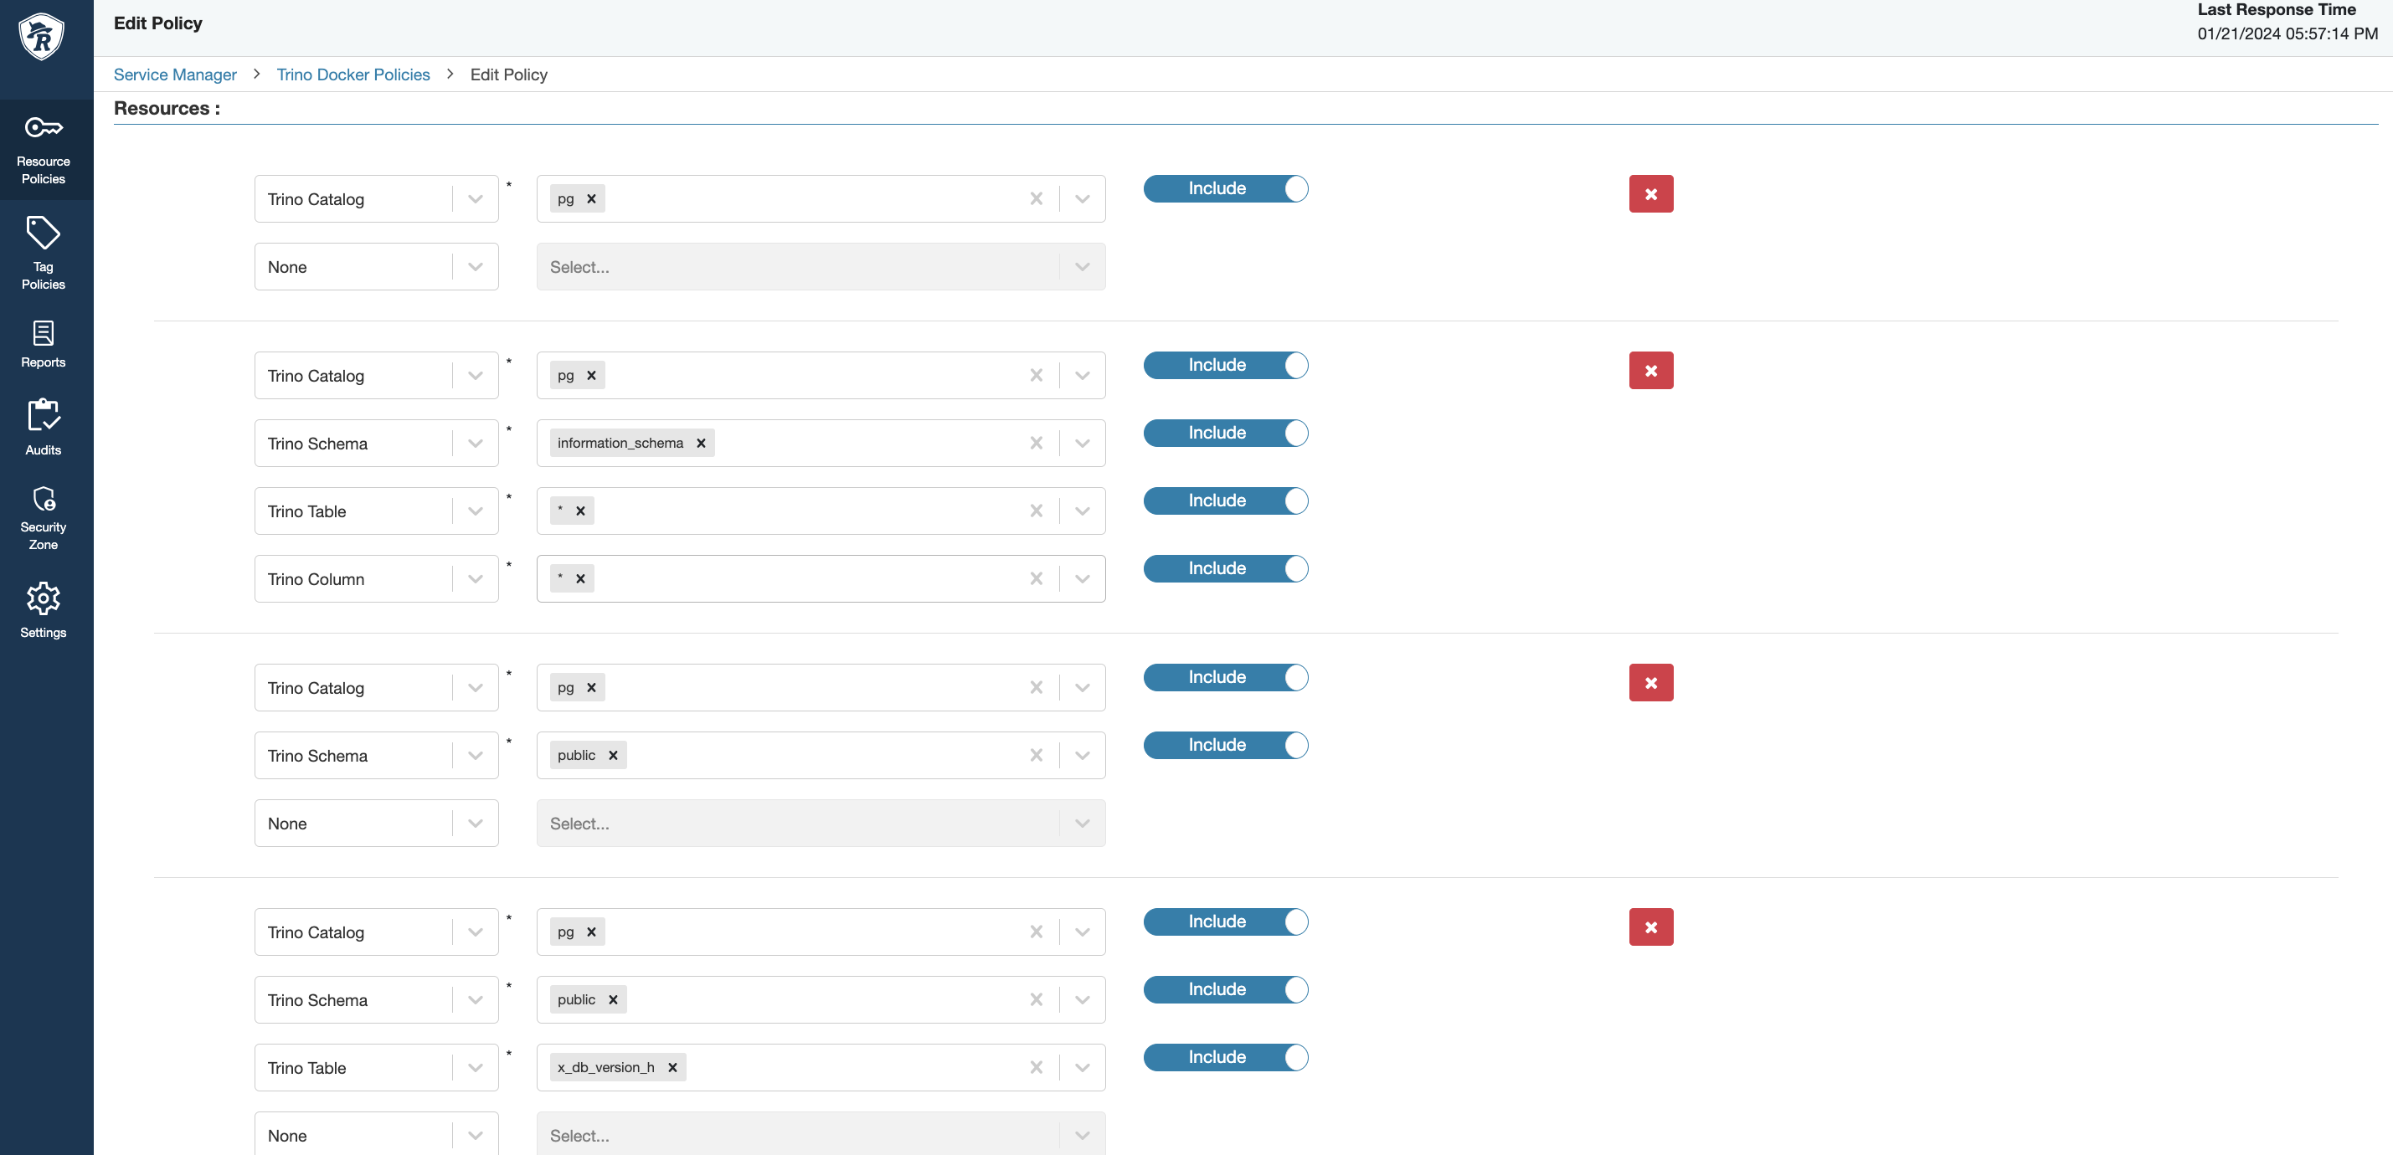The height and width of the screenshot is (1155, 2393).
Task: Open the Audits clipboard icon
Action: coord(43,415)
